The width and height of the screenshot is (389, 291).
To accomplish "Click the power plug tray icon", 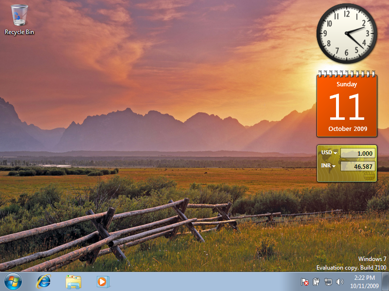I will tap(316, 282).
